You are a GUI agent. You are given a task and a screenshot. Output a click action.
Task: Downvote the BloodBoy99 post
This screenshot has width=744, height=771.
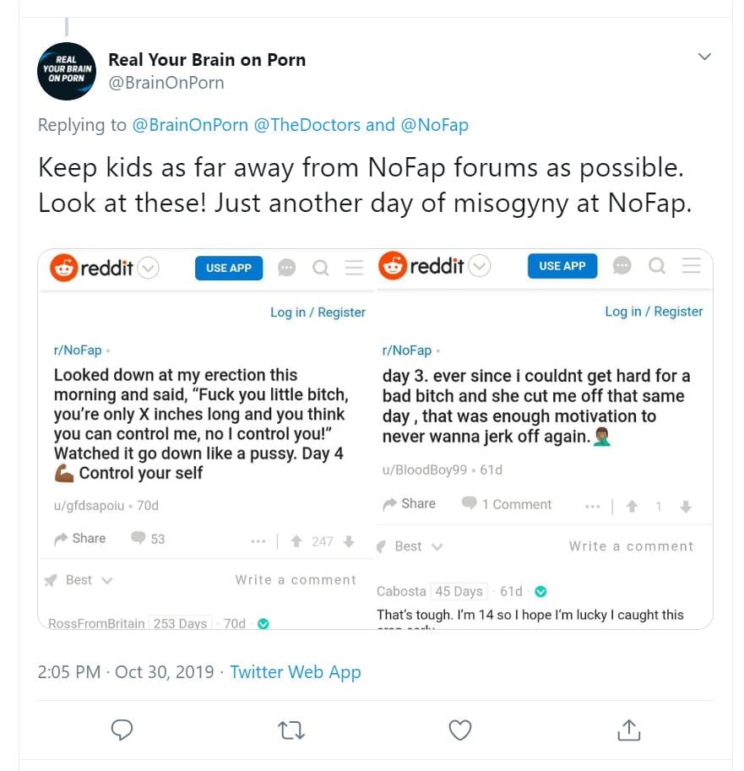click(686, 507)
